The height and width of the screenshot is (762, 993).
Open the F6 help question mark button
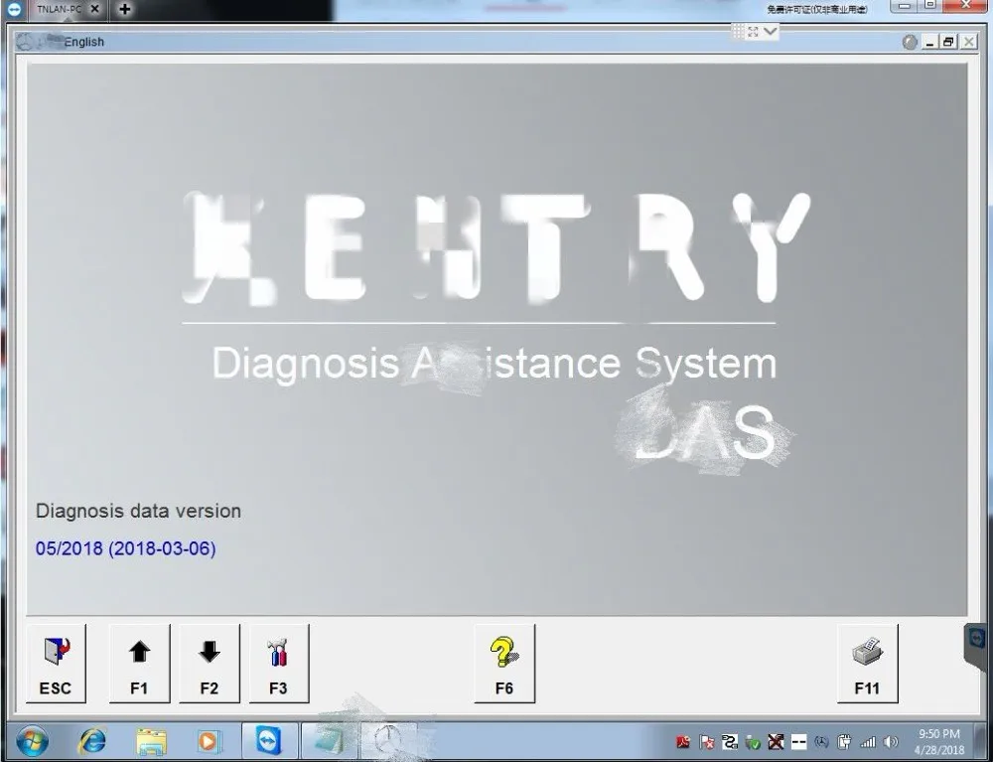(x=504, y=664)
